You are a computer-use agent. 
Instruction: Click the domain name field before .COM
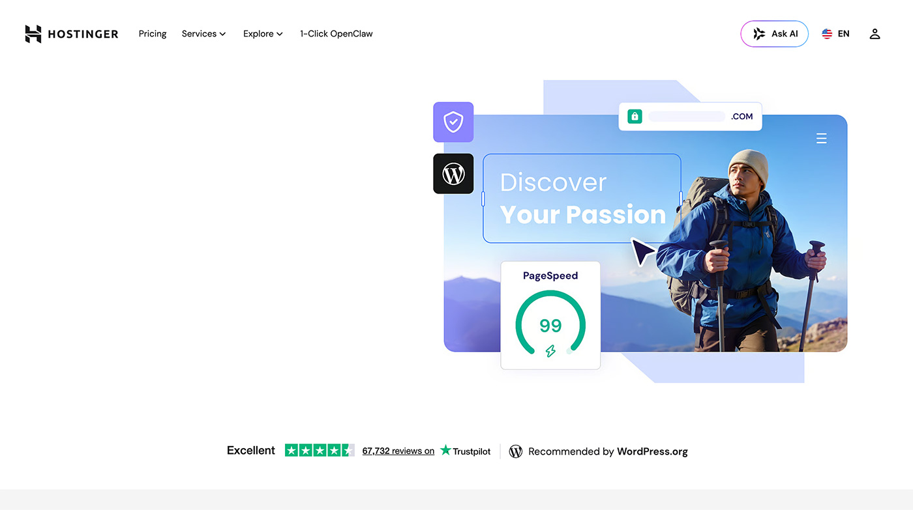pos(686,117)
